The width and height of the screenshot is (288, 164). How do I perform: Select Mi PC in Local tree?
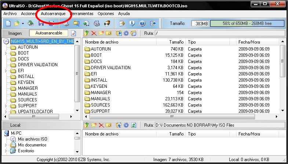(16, 133)
